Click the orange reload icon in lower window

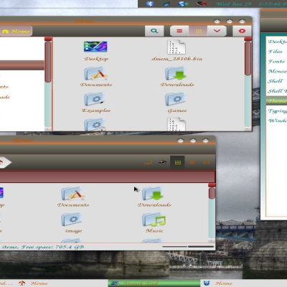(x=149, y=163)
